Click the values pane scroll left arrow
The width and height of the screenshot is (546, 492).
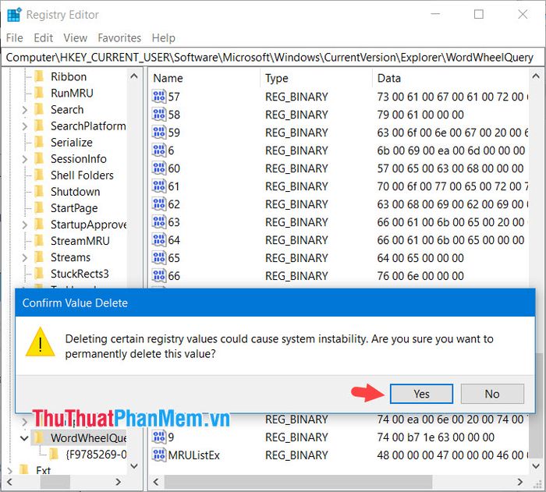156,482
